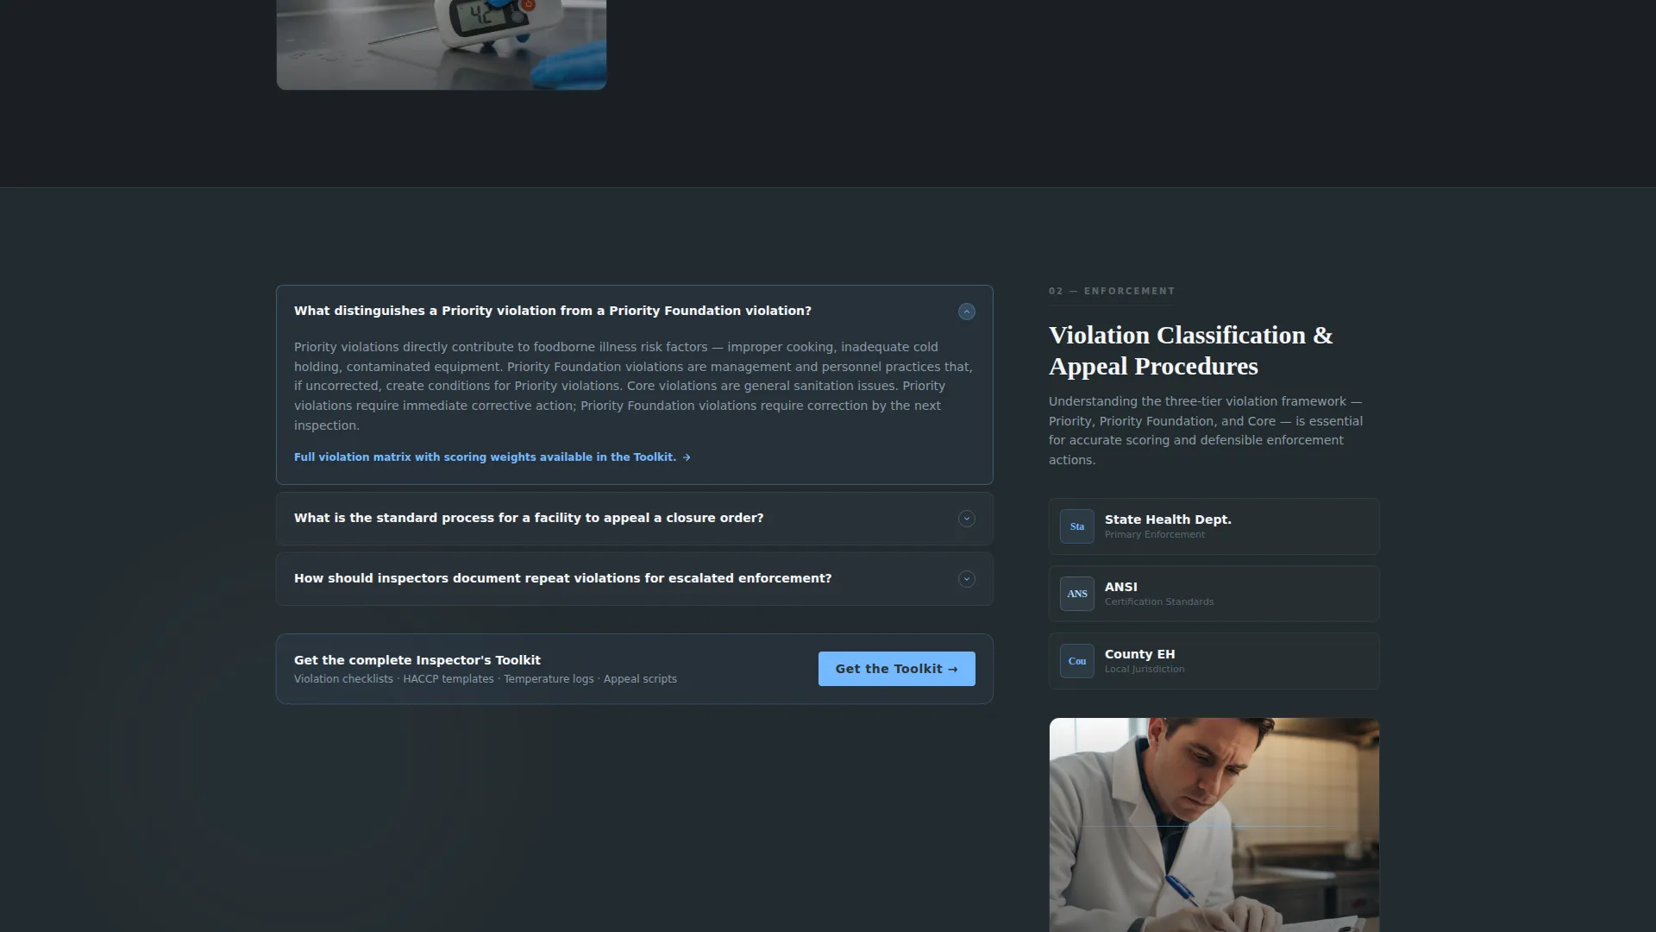Click the Sta badge icon

[x=1076, y=526]
